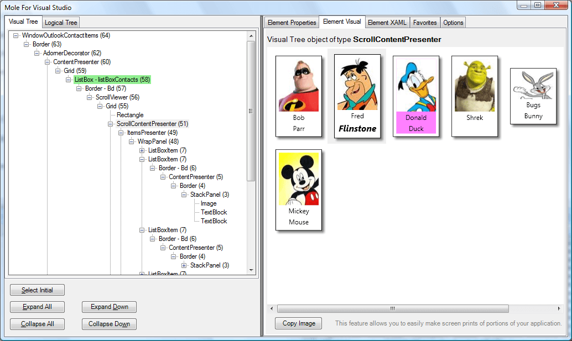Collapse the Border - Bd (57) node
Screen dimensions: 572x341
79,88
